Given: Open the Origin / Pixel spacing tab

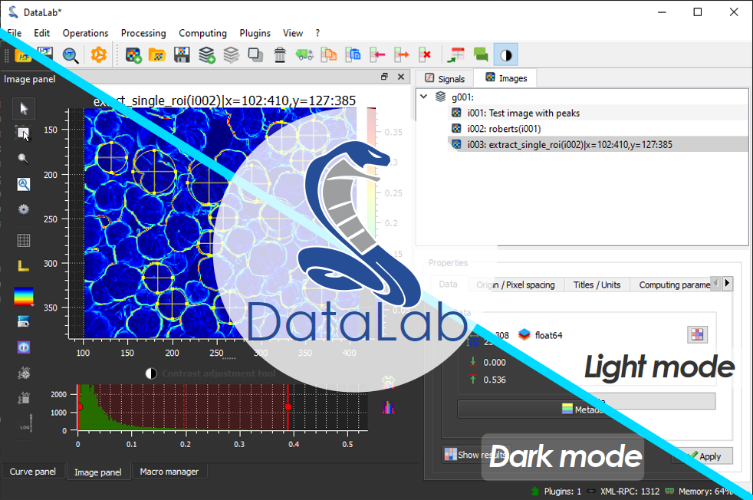Looking at the screenshot, I should click(516, 285).
